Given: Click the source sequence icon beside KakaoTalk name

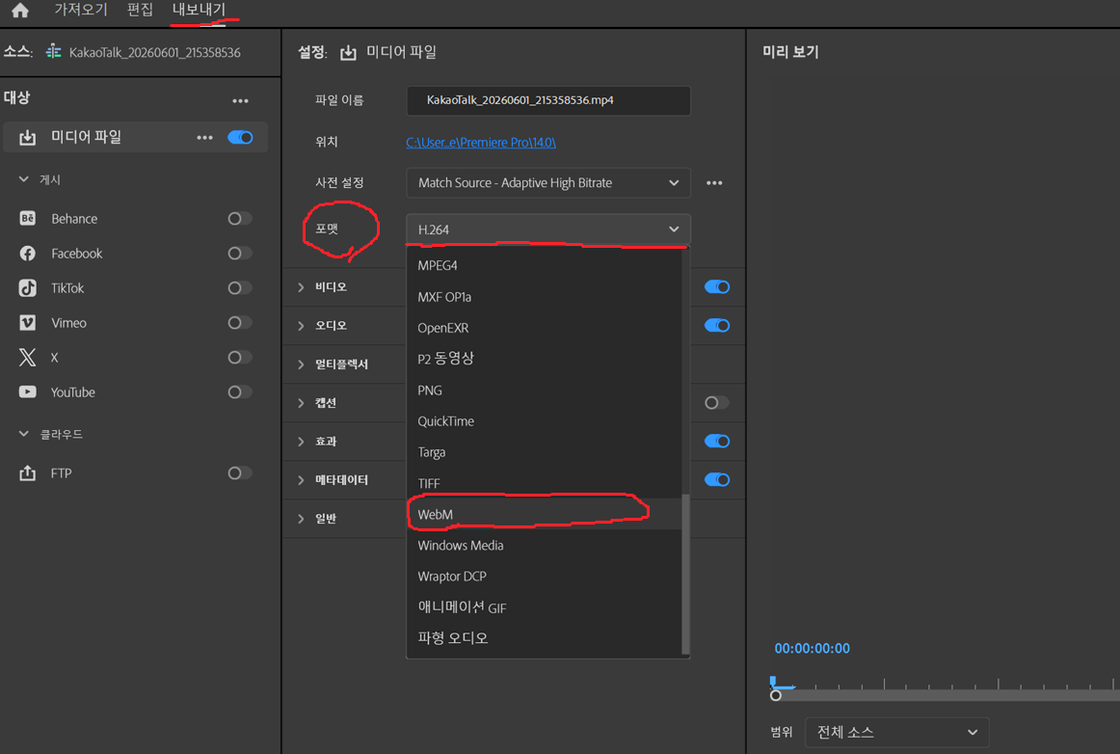Looking at the screenshot, I should (54, 52).
